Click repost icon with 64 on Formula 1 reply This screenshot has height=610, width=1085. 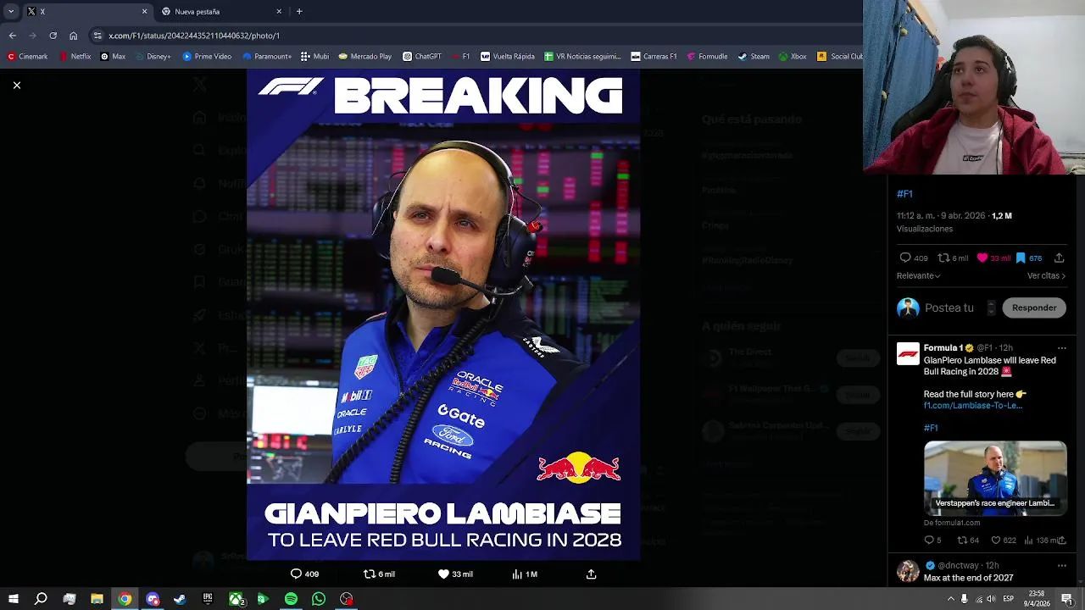coord(962,540)
